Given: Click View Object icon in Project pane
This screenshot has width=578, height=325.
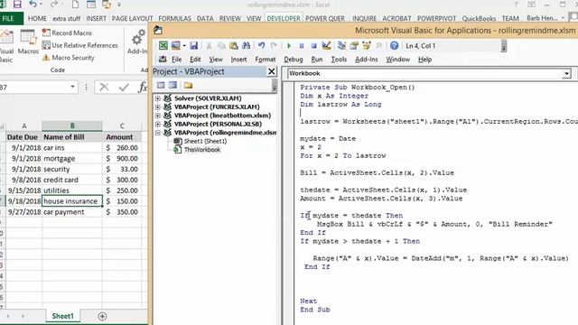Looking at the screenshot, I should [x=172, y=85].
